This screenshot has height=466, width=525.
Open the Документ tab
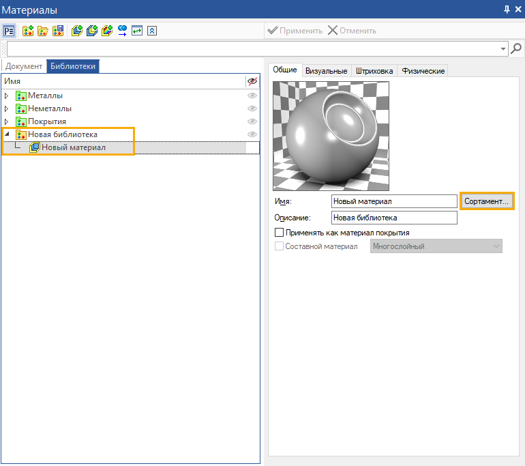pyautogui.click(x=24, y=66)
